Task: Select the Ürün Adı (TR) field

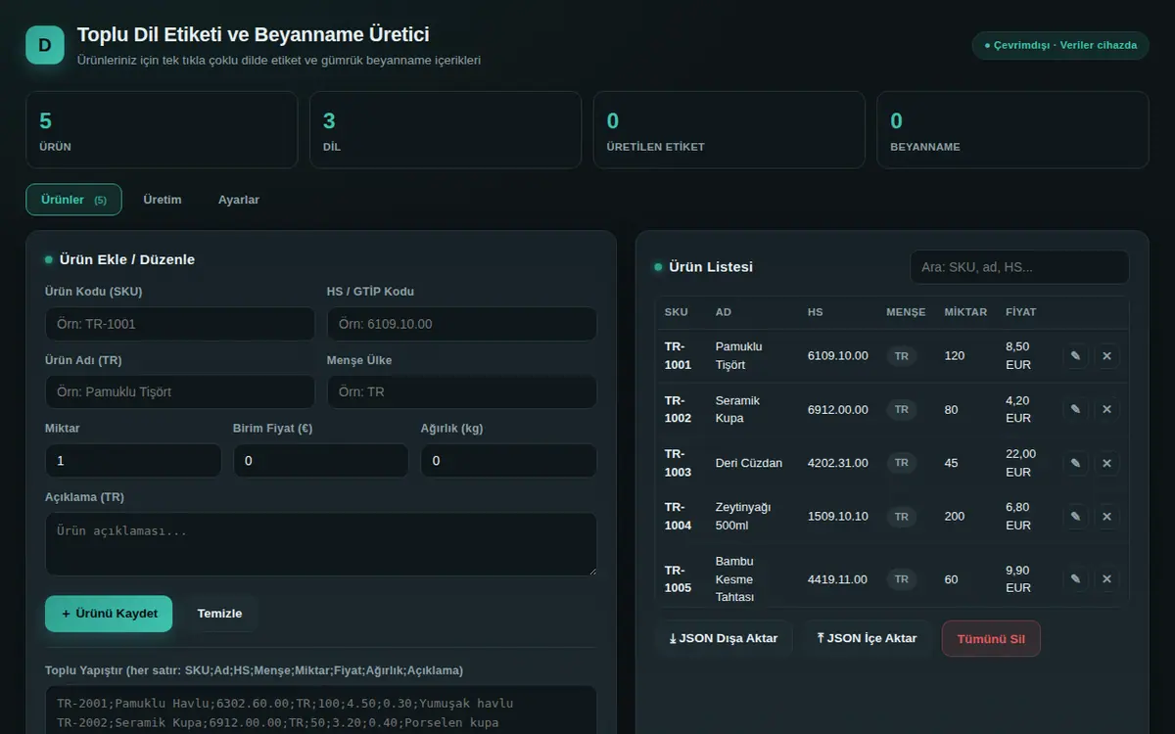Action: click(x=180, y=392)
